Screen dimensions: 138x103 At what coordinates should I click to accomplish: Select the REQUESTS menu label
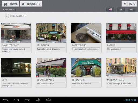(x=34, y=4)
